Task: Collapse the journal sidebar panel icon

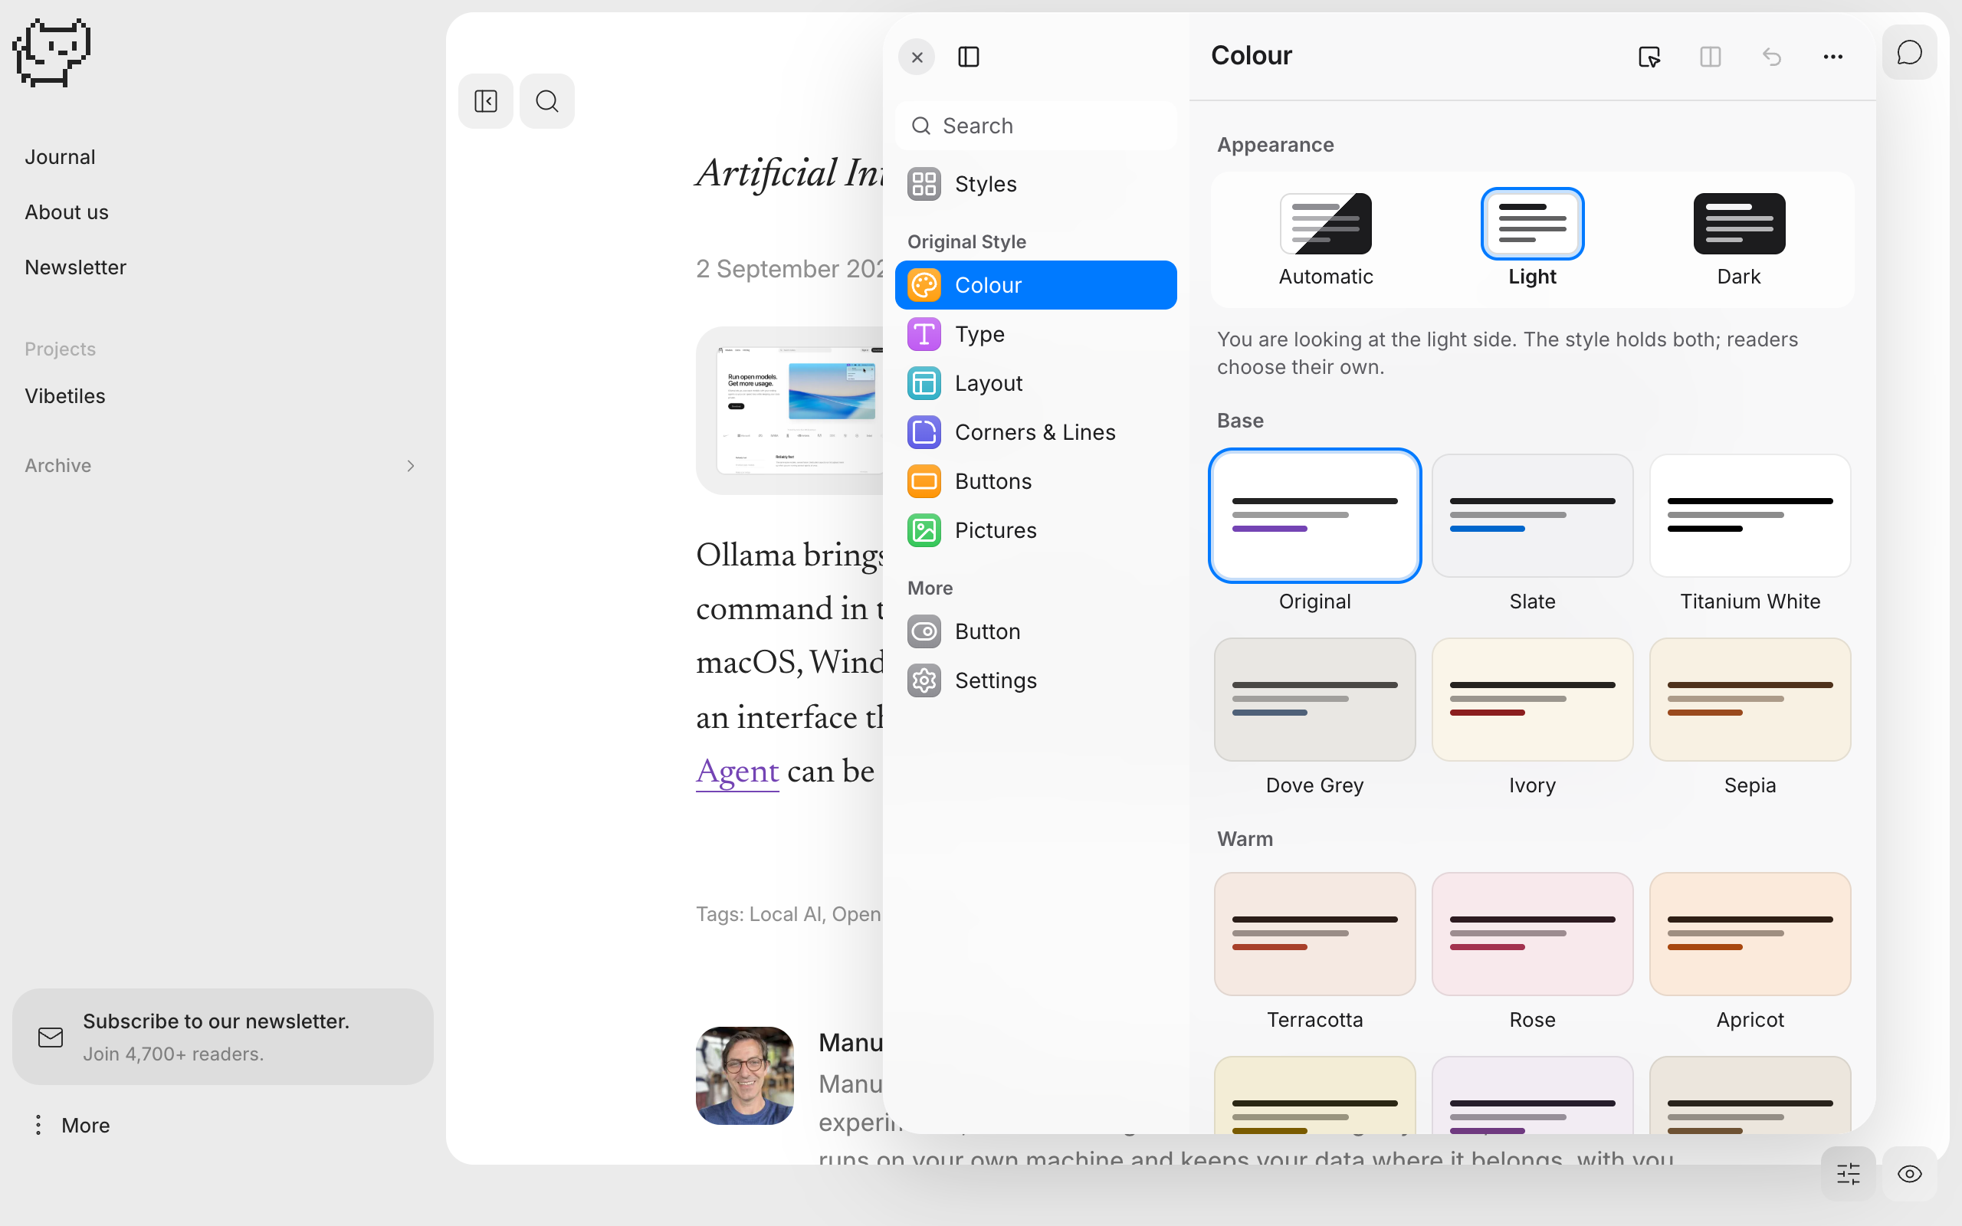Action: 486,101
